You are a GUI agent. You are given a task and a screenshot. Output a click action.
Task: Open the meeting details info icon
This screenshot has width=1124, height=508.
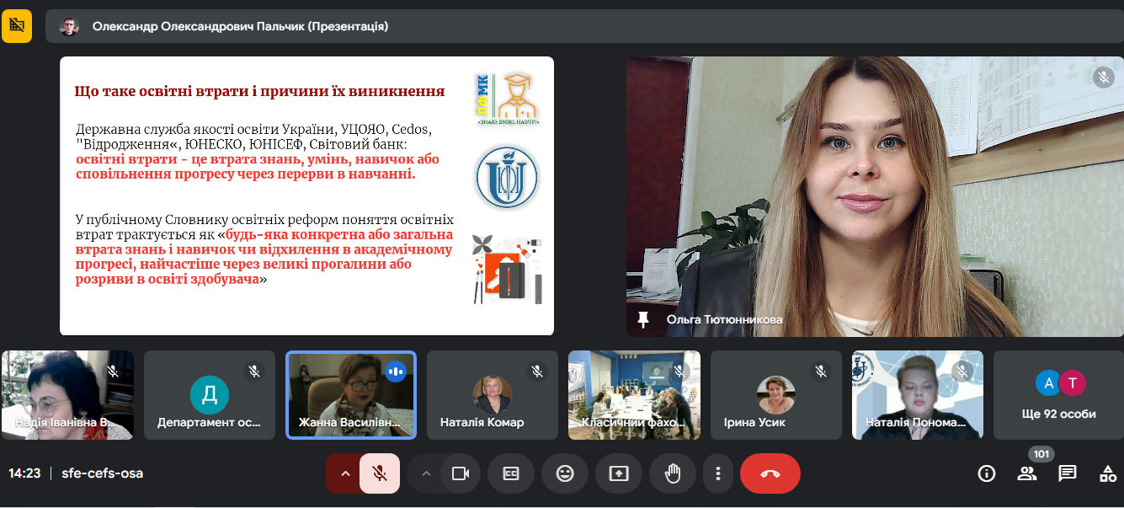987,473
